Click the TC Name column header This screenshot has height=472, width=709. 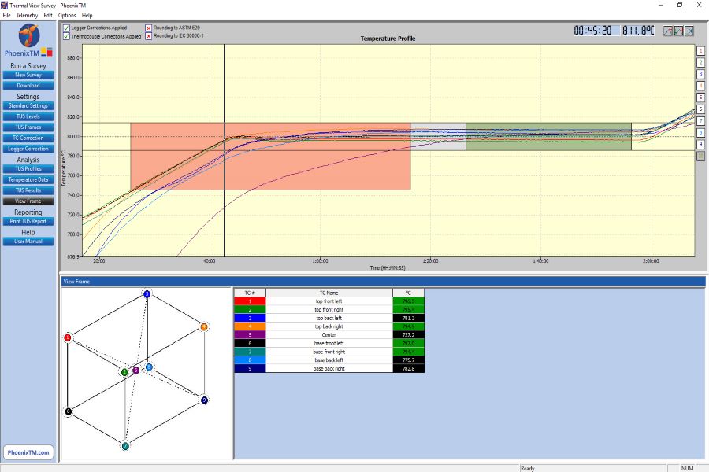point(329,293)
